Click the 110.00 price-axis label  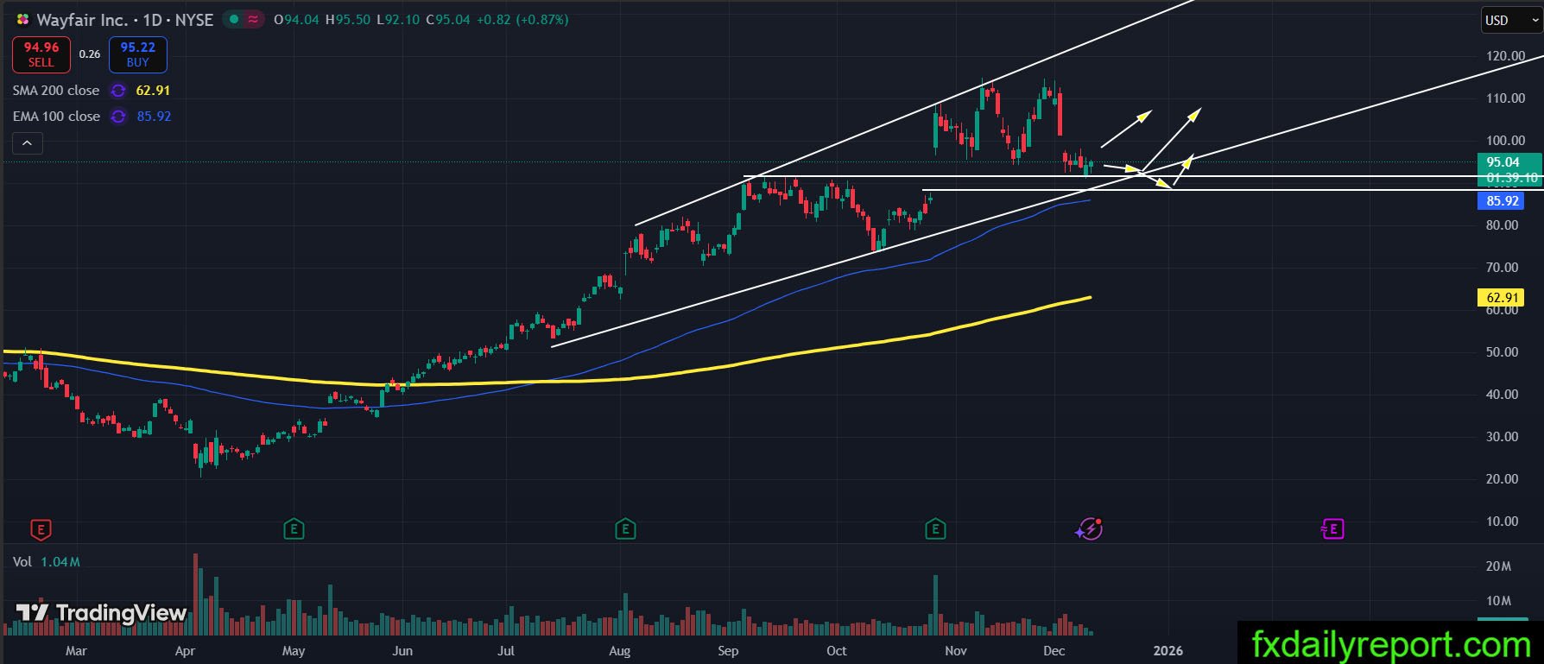pos(1505,98)
